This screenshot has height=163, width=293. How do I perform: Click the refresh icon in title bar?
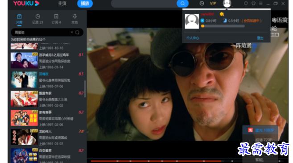click(246, 4)
